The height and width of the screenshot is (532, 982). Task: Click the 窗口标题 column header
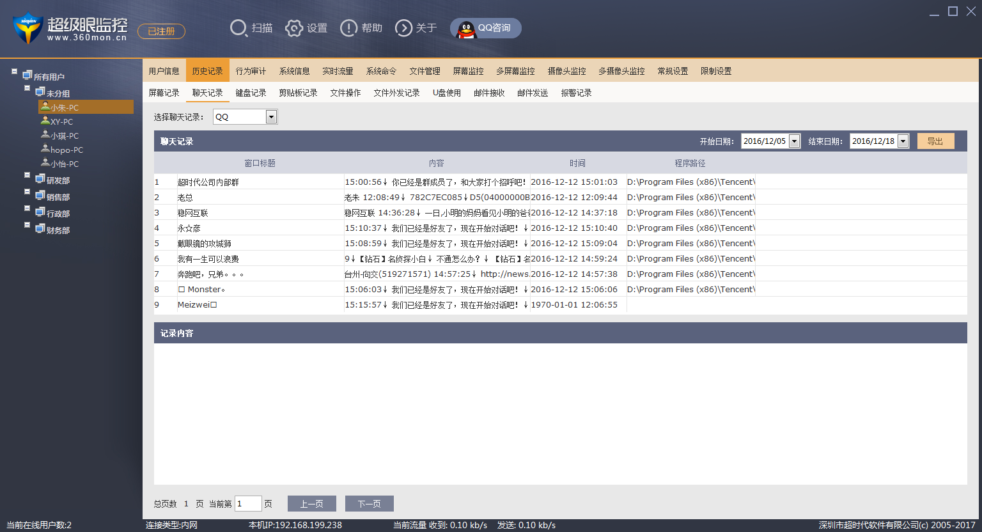[260, 163]
